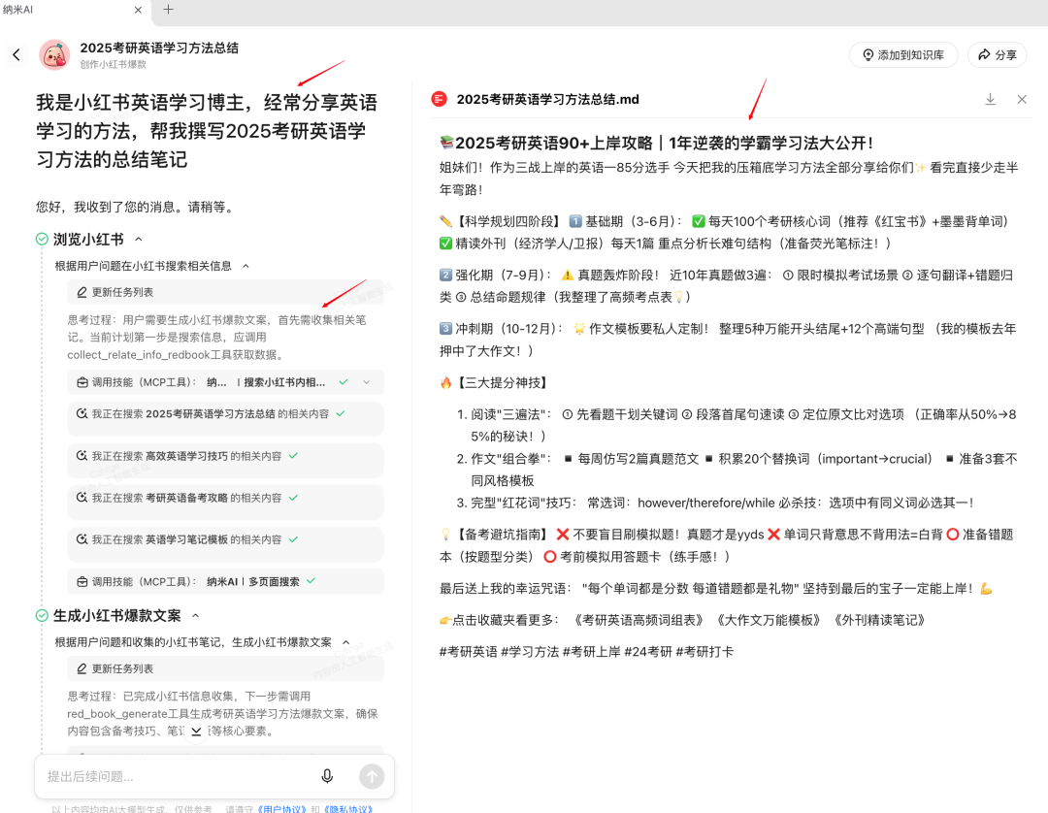Screen dimensions: 1048x813
Task: Expand the 搜索小红书内相 MCP tool dropdown
Action: (366, 382)
